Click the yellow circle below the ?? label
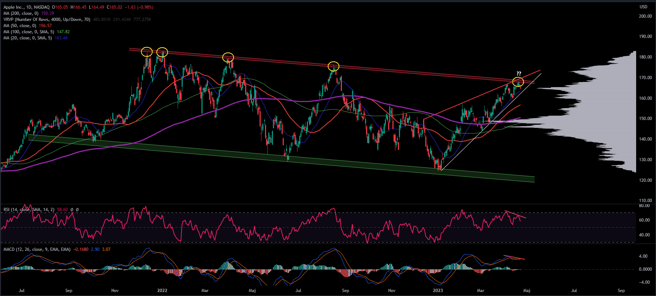Viewport: 656px width, 296px height. (x=518, y=82)
